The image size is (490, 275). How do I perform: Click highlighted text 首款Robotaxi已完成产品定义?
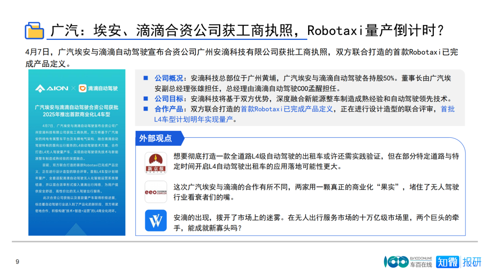click(x=287, y=109)
